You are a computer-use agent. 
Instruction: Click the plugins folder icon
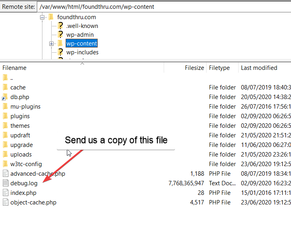(x=5, y=116)
